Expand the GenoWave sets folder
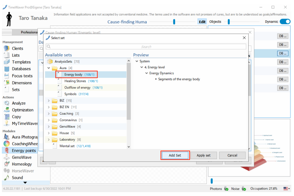Screen dimensions: 294x196 click(x=49, y=127)
